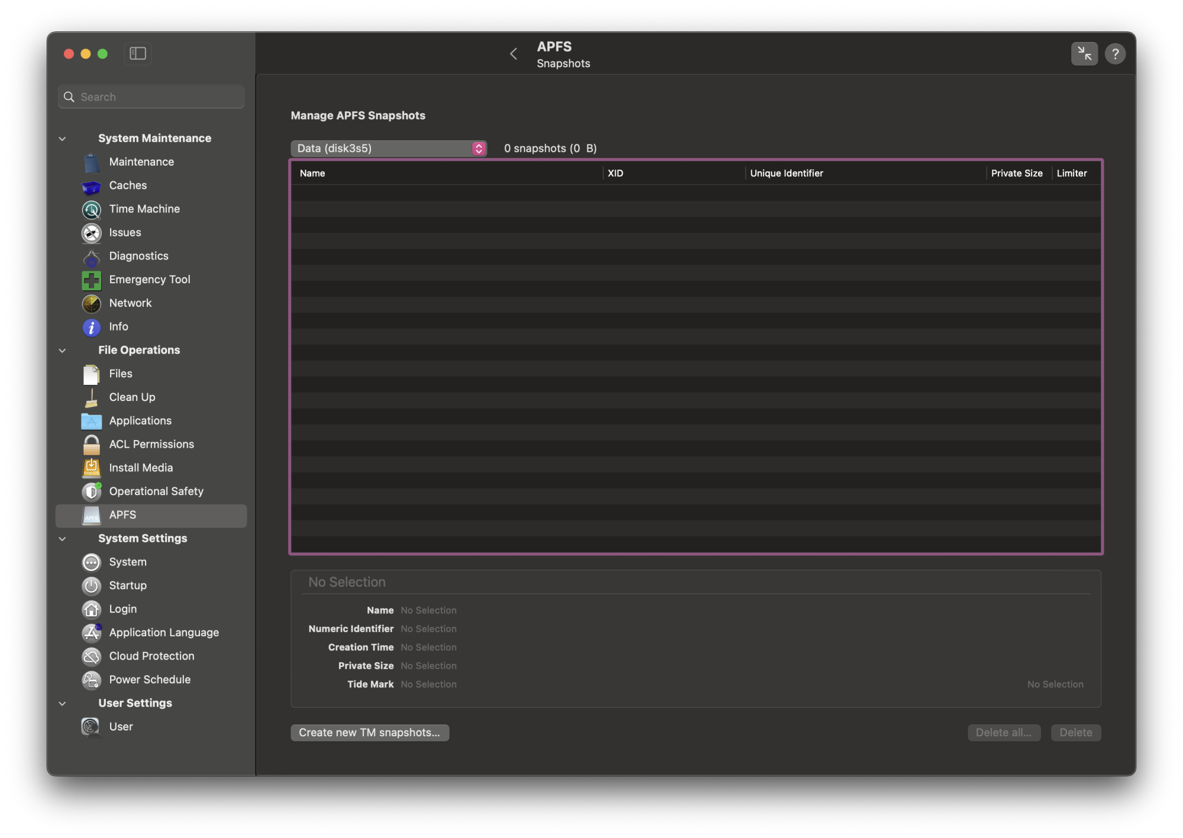Screen dimensions: 1183x838
Task: Open the Network radar icon
Action: (x=91, y=303)
